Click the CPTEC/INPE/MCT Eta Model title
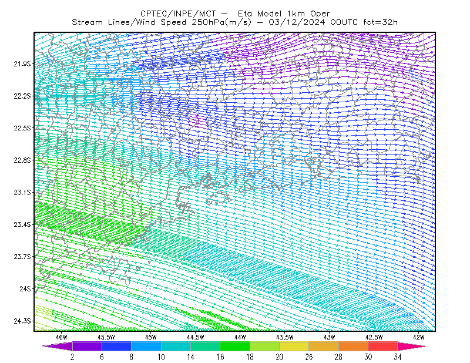This screenshot has height=363, width=470. tap(235, 14)
